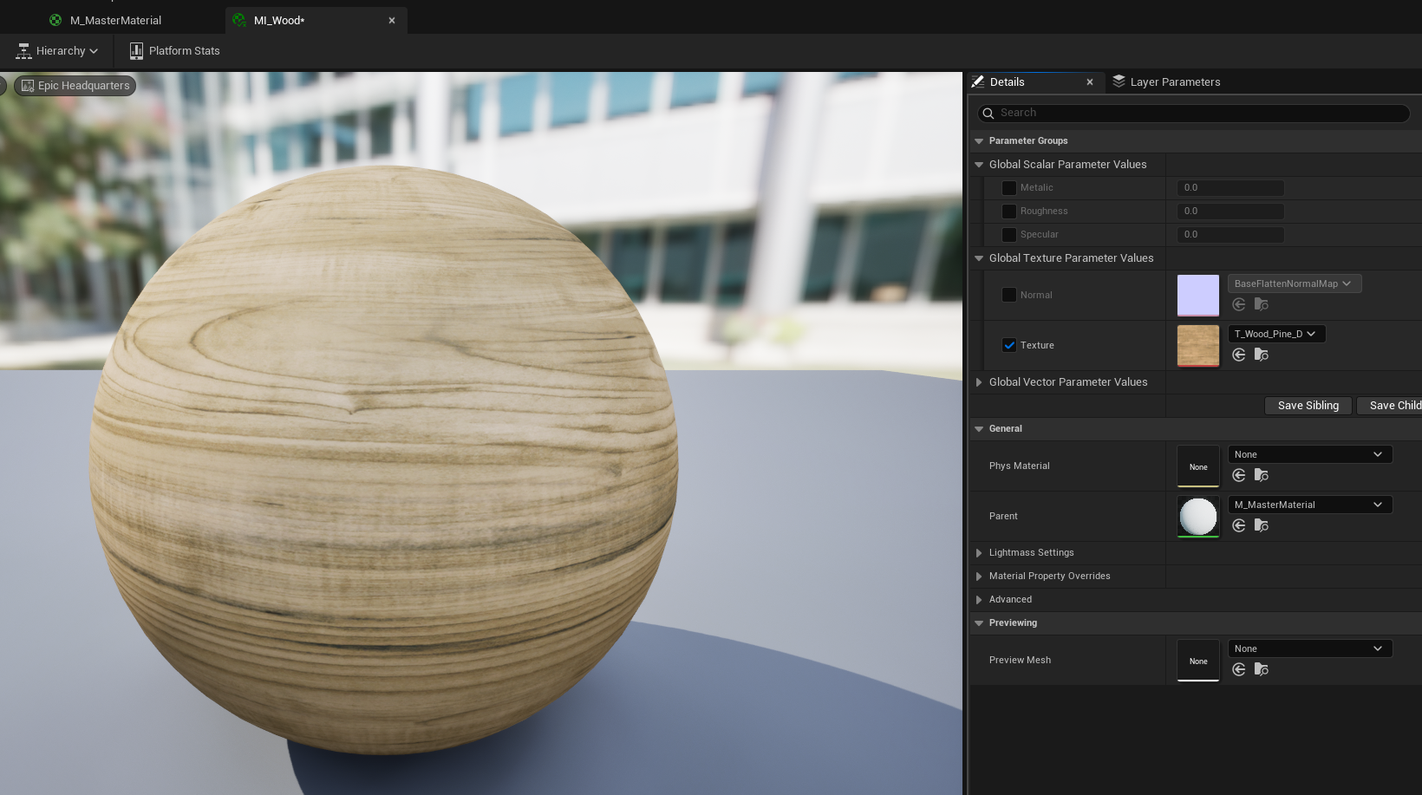Browse to Preview Mesh asset in browser
The image size is (1422, 795).
coord(1262,669)
